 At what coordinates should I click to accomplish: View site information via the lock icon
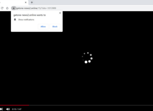[x=14, y=8]
